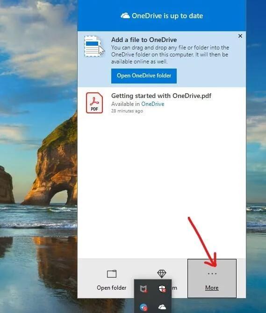Viewport: 266px width, 313px height.
Task: Click the blue tray icon with red badge
Action: pos(144,307)
